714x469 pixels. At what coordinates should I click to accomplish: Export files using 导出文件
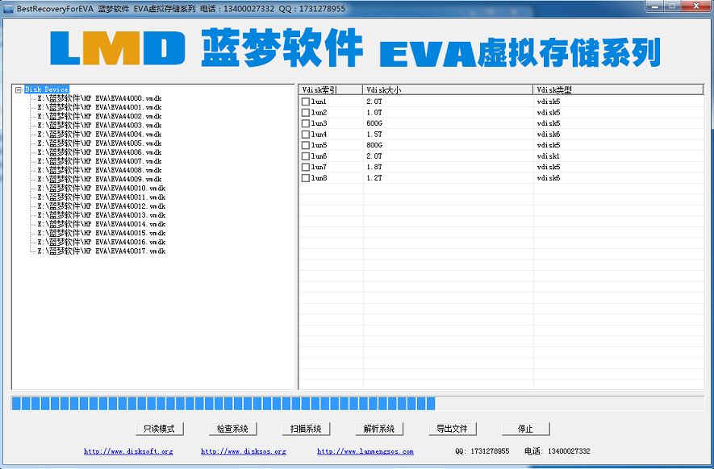pos(452,428)
